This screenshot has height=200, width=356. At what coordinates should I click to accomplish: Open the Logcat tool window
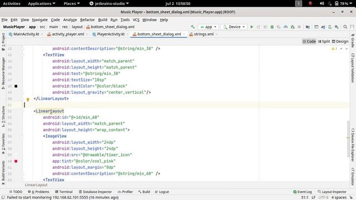[x=162, y=192]
